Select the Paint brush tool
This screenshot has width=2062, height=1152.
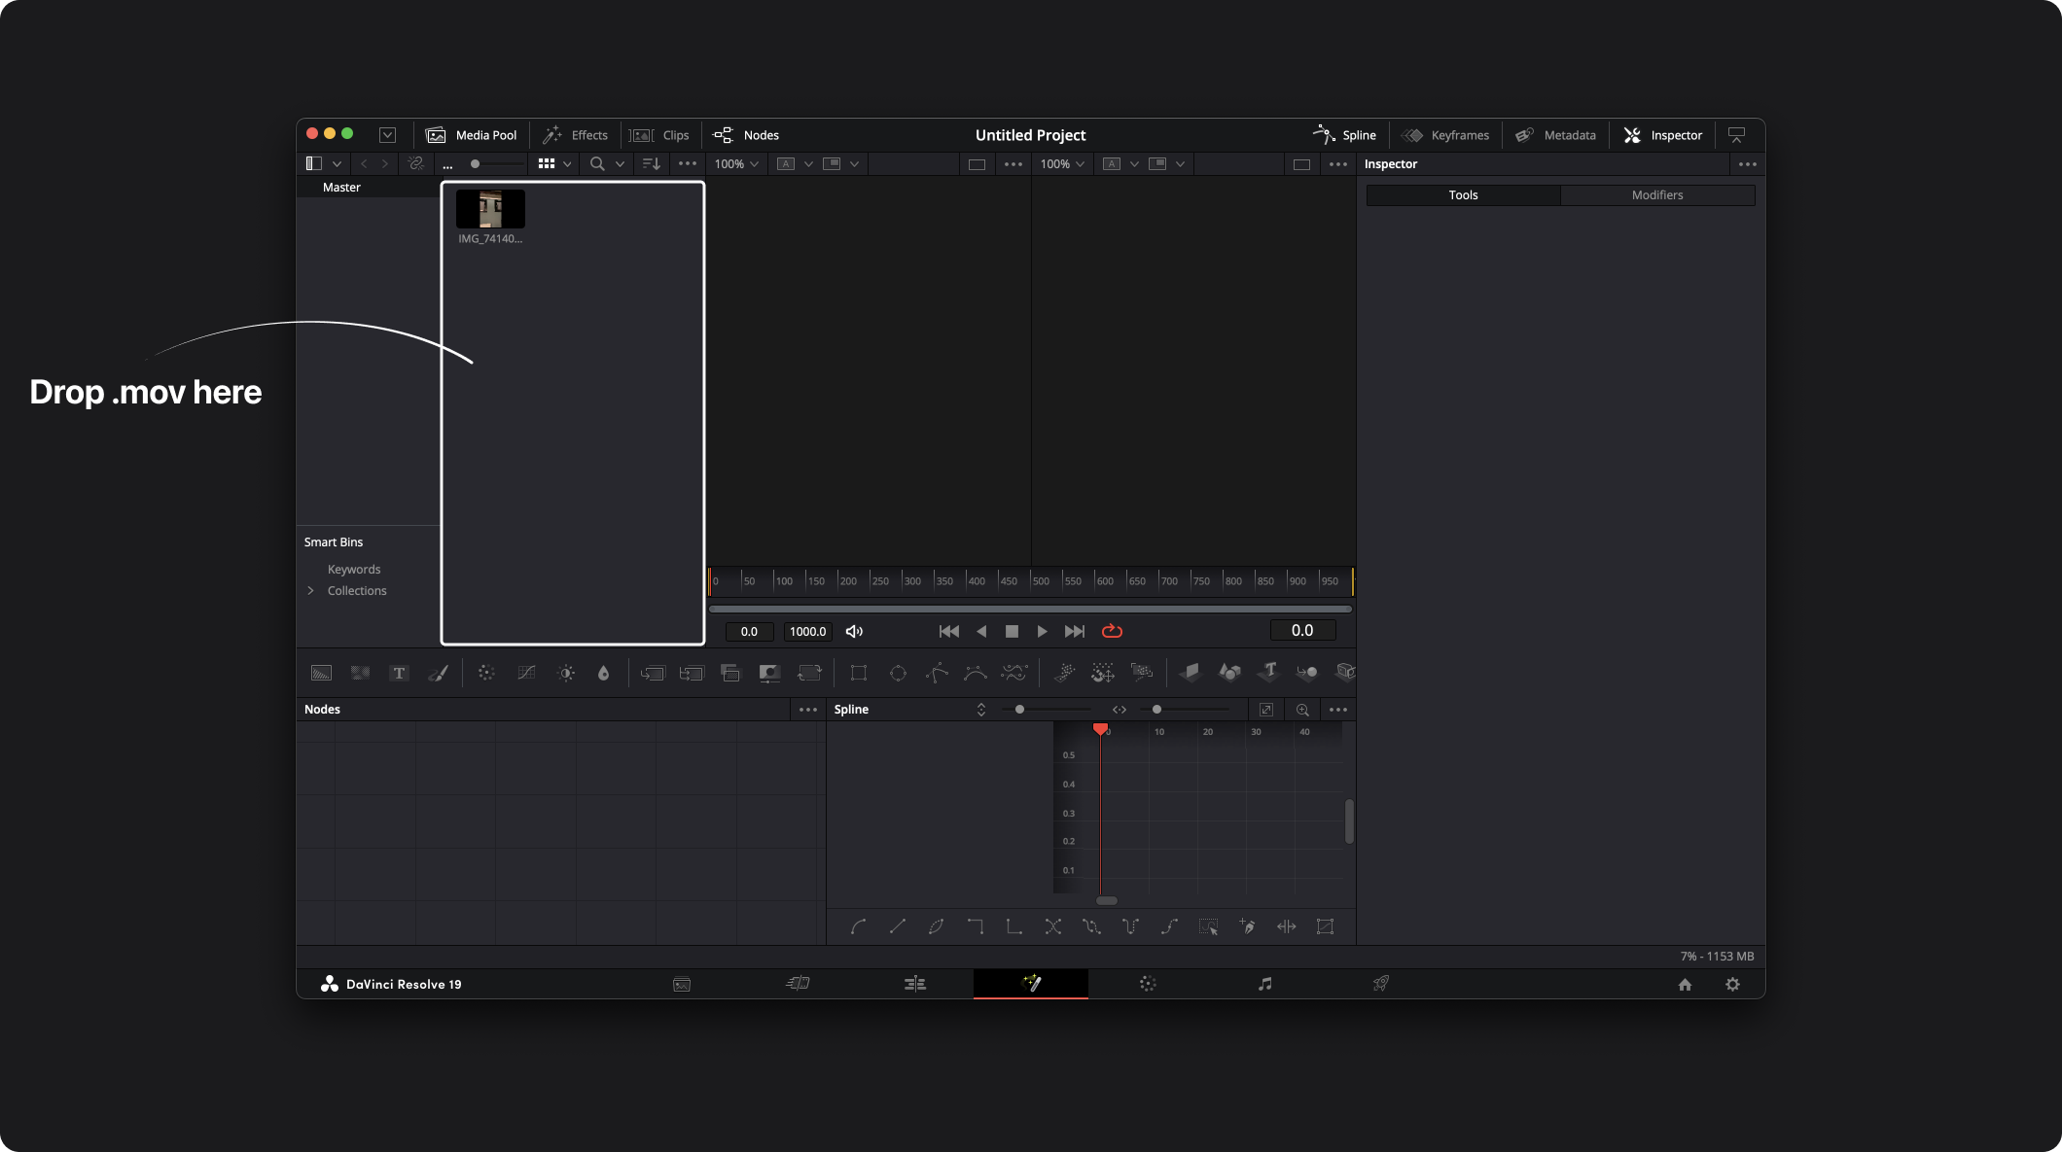(x=438, y=673)
